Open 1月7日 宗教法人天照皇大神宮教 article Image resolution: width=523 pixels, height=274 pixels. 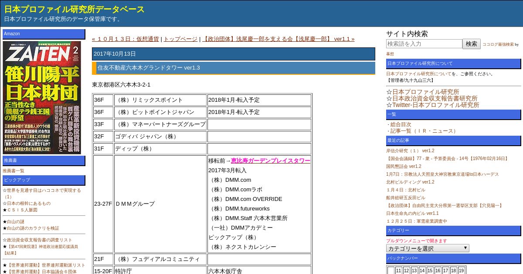point(442,174)
